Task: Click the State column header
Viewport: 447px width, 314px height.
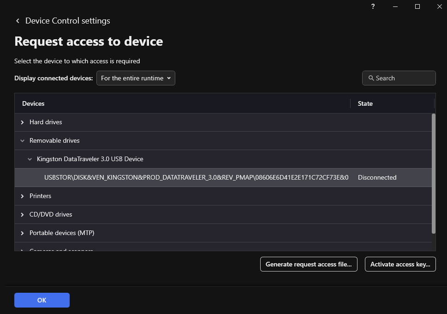Action: (365, 103)
